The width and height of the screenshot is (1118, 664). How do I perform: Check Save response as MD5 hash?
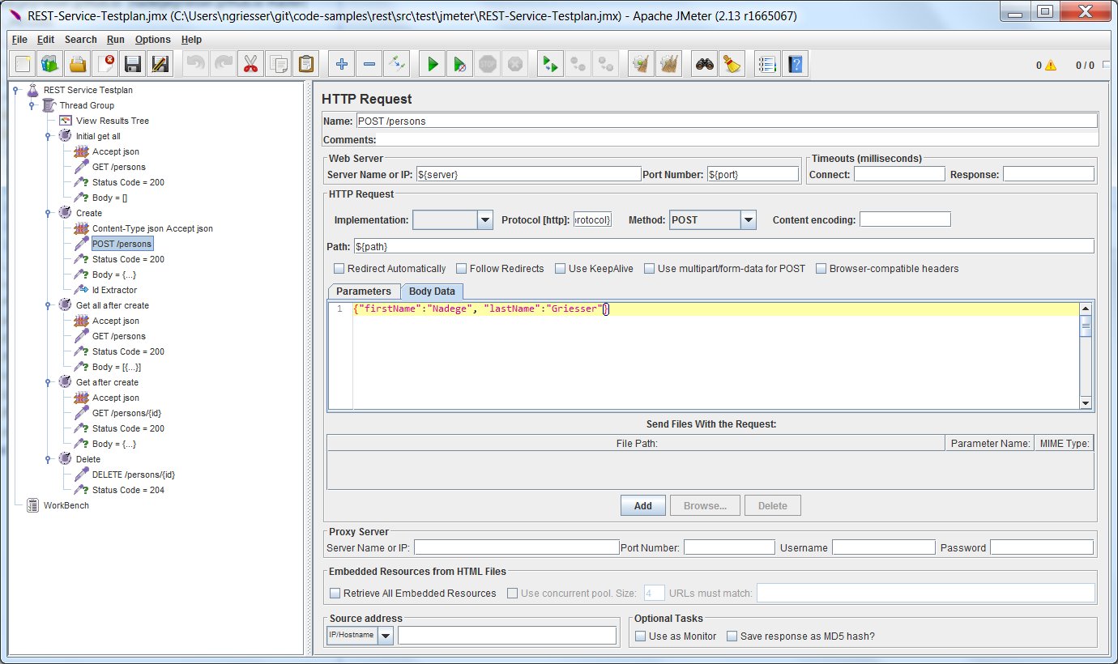(x=732, y=636)
